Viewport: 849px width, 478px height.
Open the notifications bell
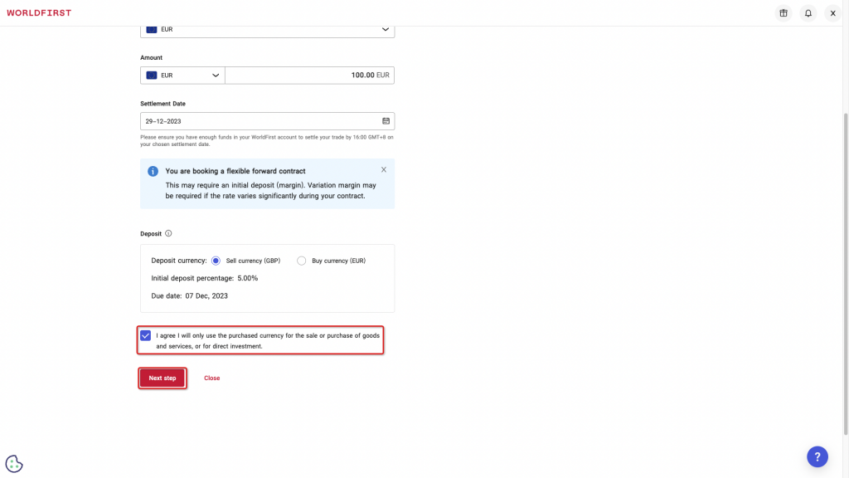808,13
